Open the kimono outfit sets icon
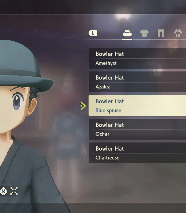Viewport: 186px width, 213px height. click(x=178, y=33)
